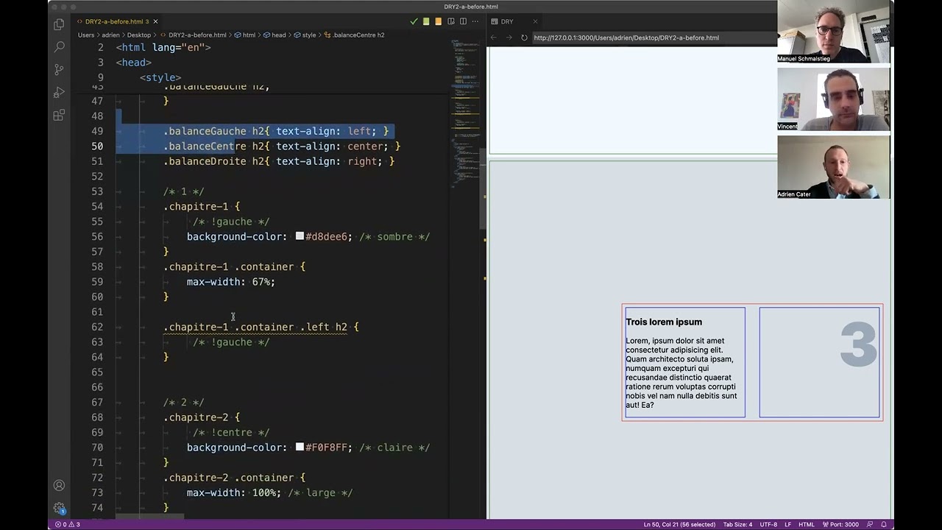Screen dimensions: 942x530
Task: Click the #F0F8FF color swatch on line 70
Action: pyautogui.click(x=300, y=447)
